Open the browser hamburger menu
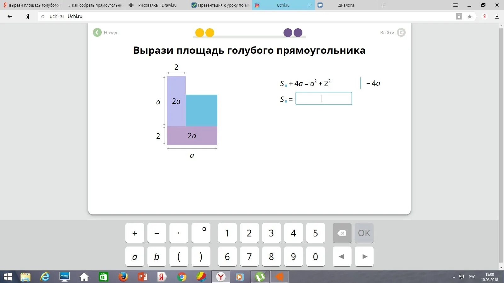This screenshot has width=504, height=283. [x=455, y=5]
